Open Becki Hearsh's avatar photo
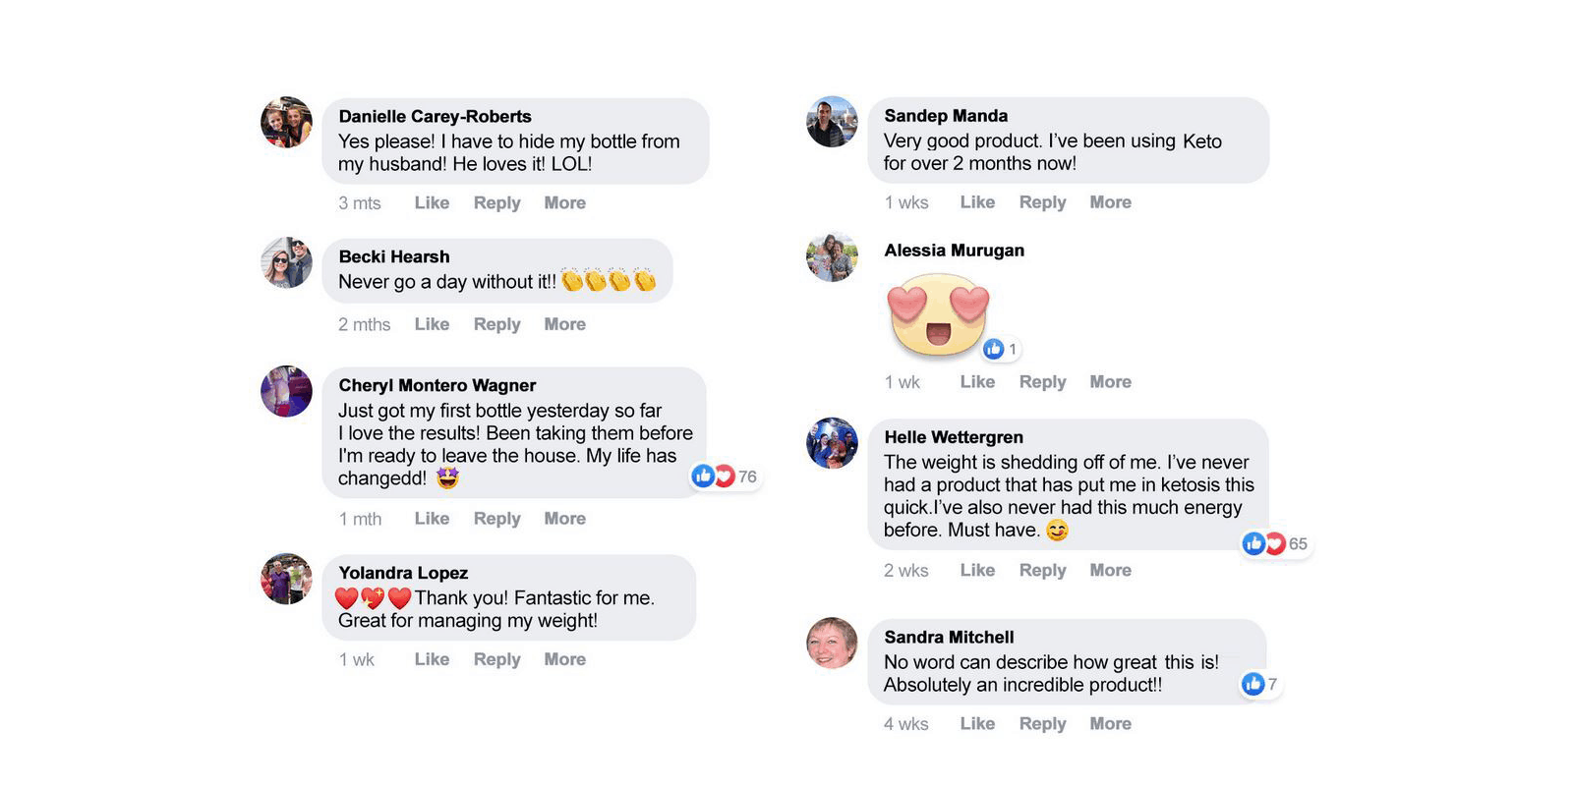 [286, 262]
